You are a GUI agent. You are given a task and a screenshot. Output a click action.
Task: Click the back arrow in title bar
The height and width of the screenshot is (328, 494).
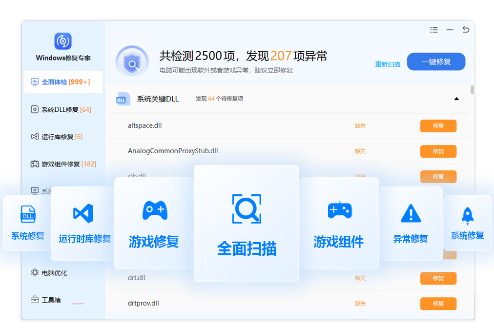coord(466,30)
